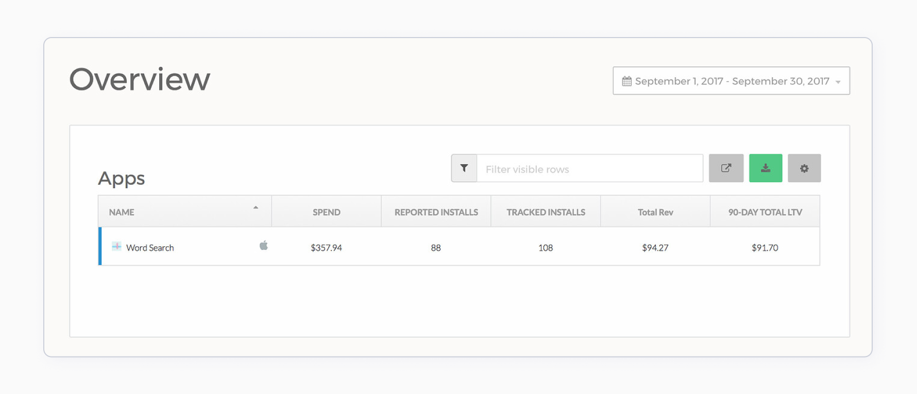Screen dimensions: 917x394
Task: Click the calendar icon in date picker
Action: click(626, 81)
